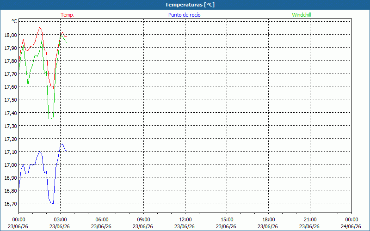Viewport: 370px width, 231px height.
Task: Click the 15:00 time axis label
Action: [227, 220]
